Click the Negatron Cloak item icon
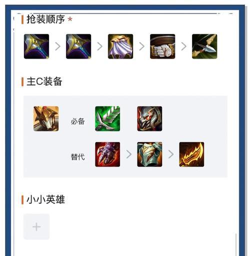 click(120, 46)
